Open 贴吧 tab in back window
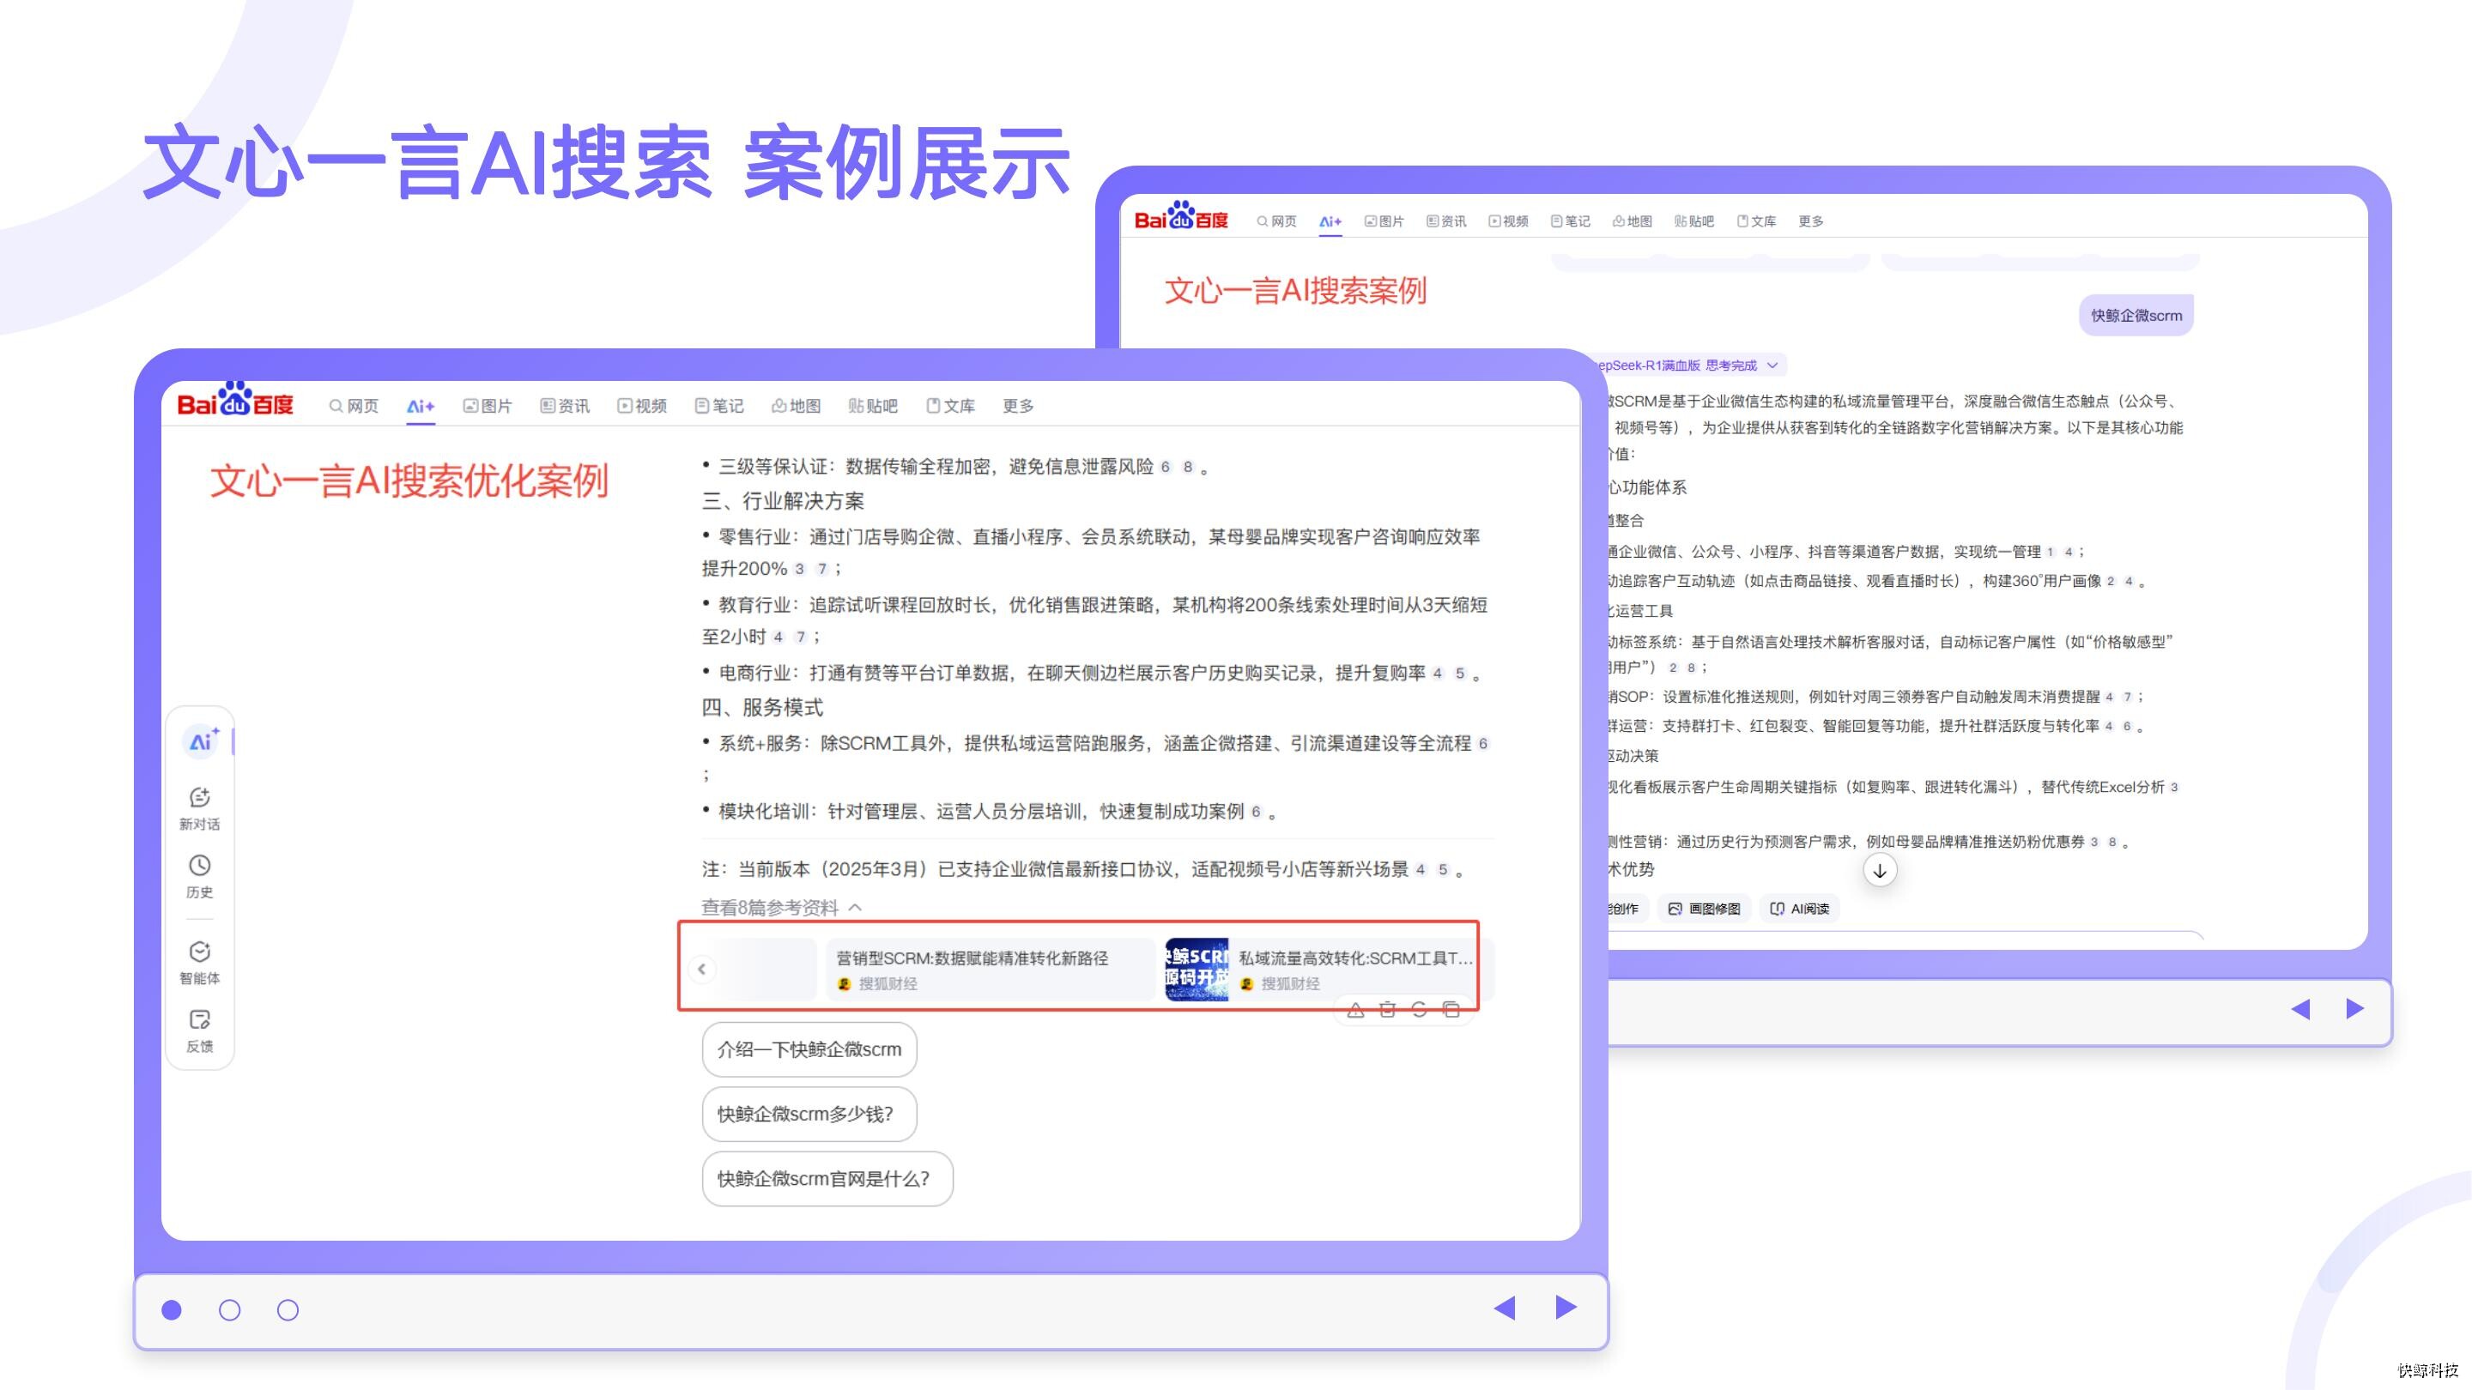The height and width of the screenshot is (1390, 2472). pyautogui.click(x=1693, y=221)
